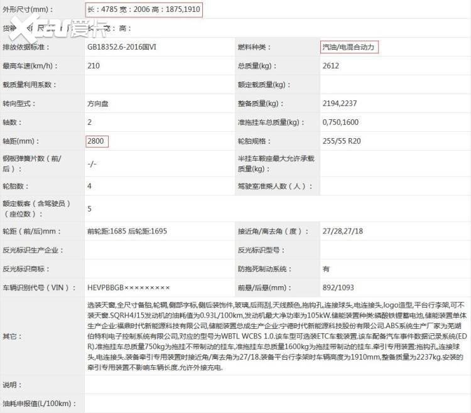Click the total mass value 2612
Image resolution: width=471 pixels, height=413 pixels.
click(332, 66)
